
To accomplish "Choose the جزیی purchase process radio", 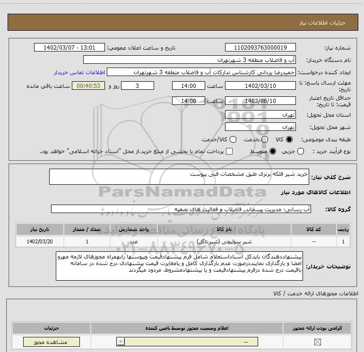I will (x=301, y=151).
